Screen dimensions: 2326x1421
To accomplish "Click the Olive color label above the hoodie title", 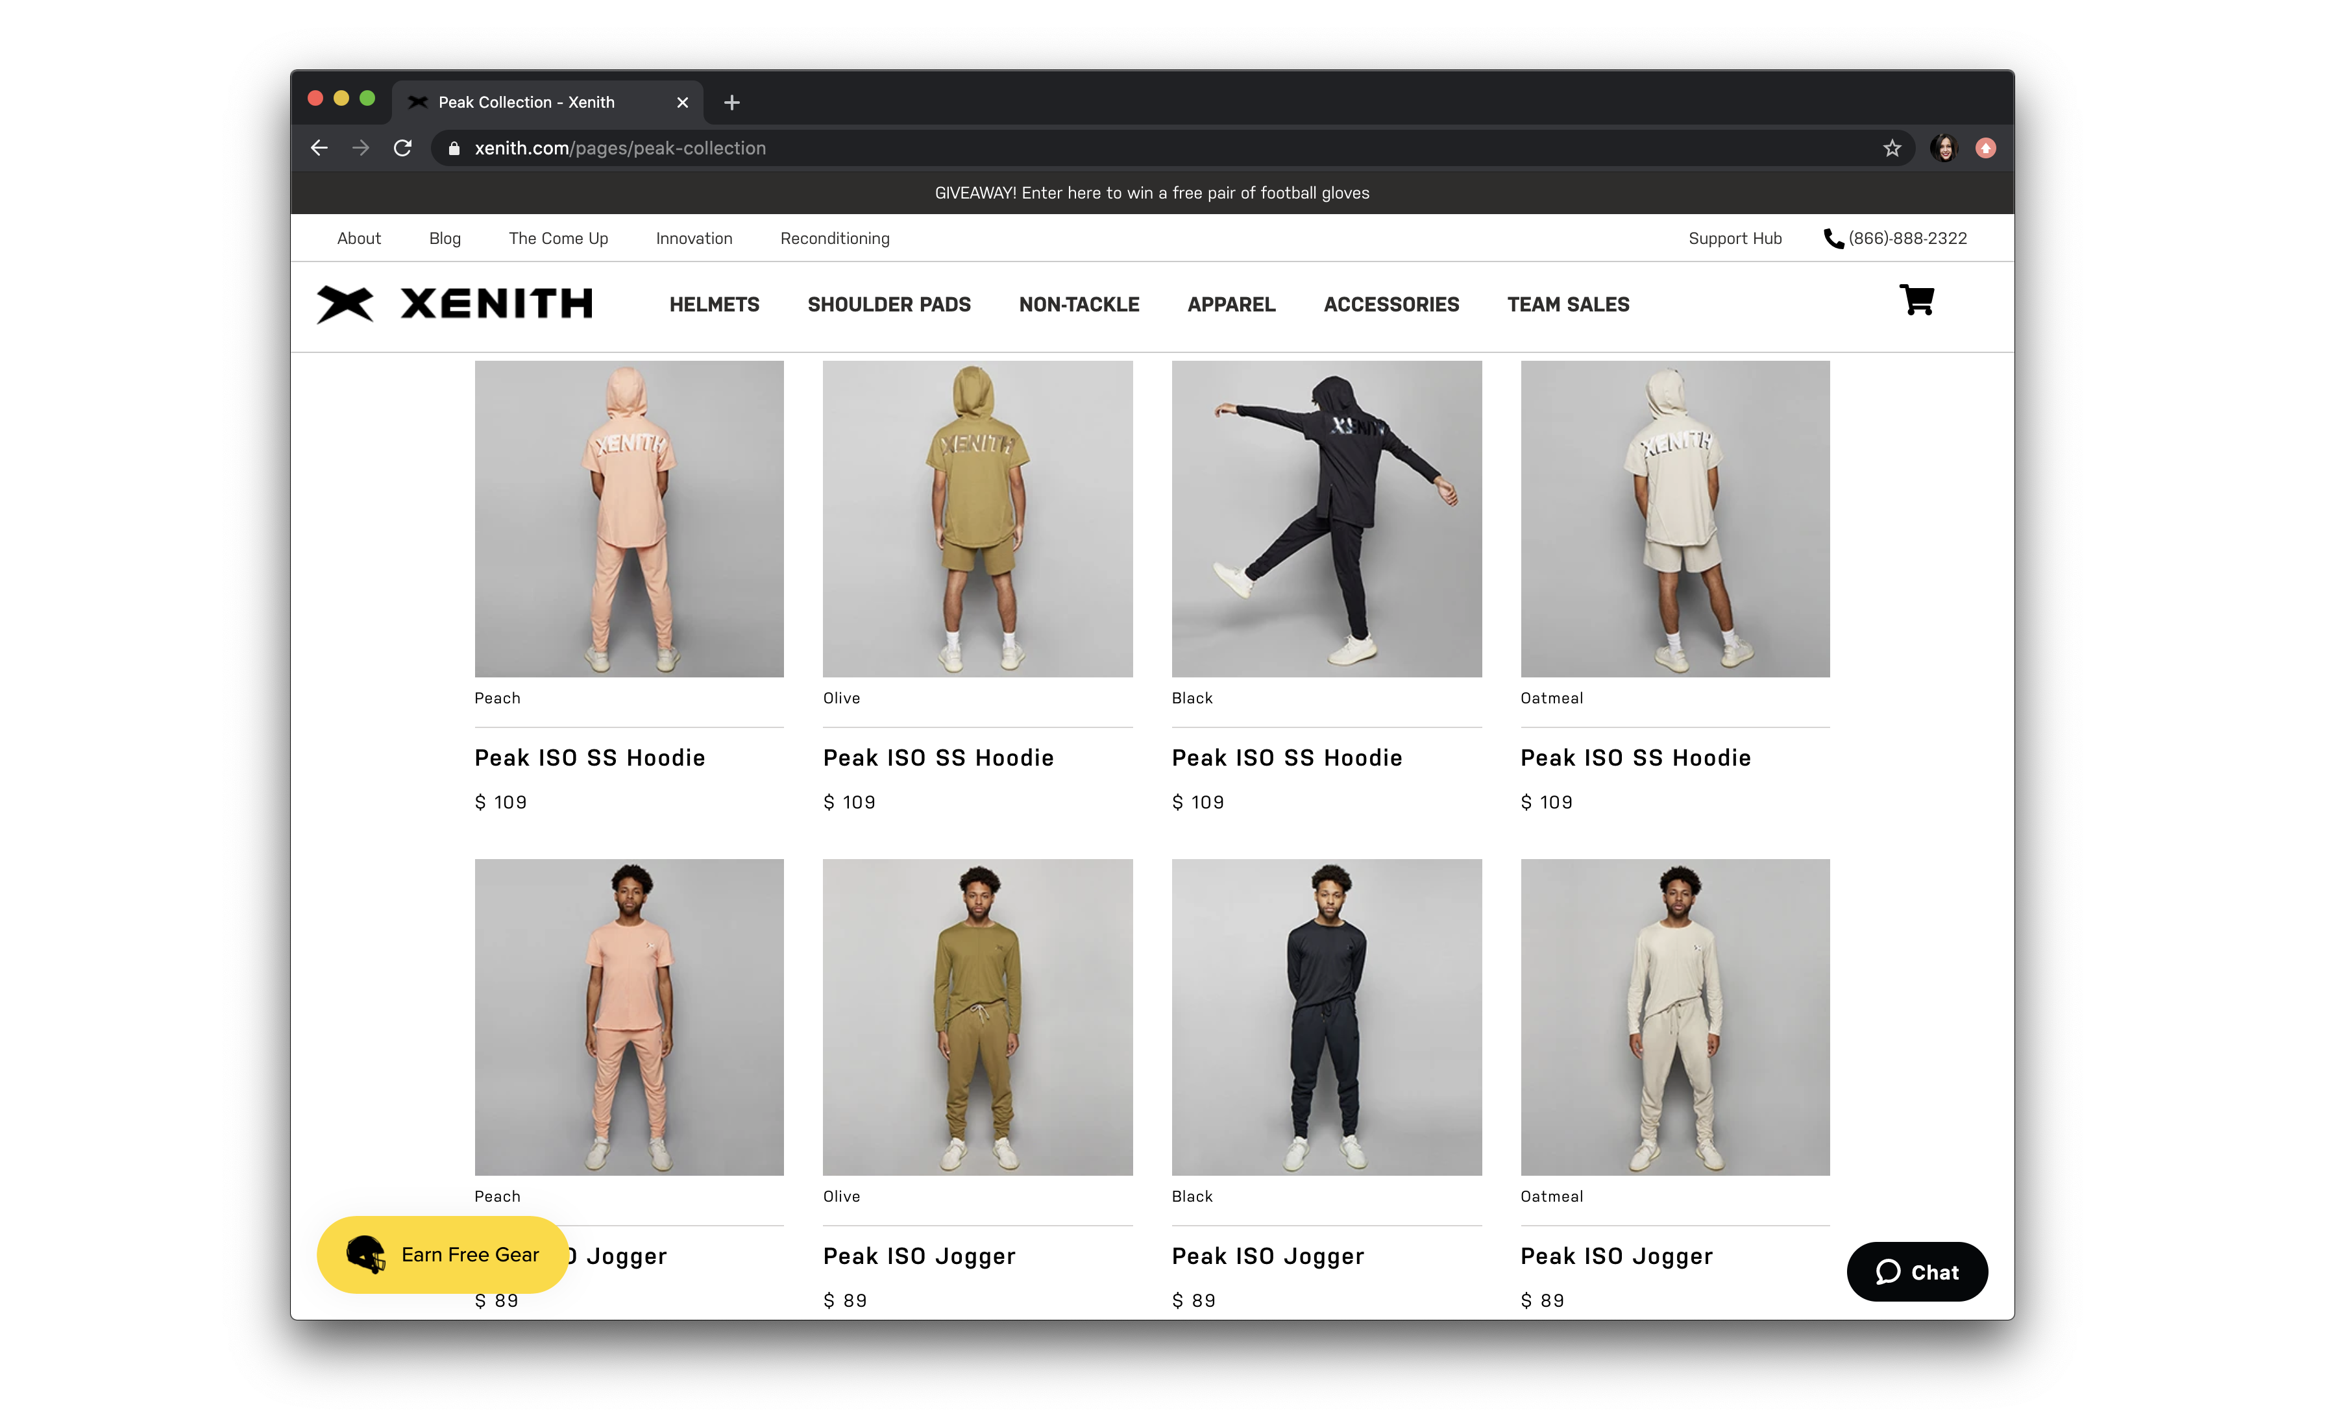I will 841,698.
